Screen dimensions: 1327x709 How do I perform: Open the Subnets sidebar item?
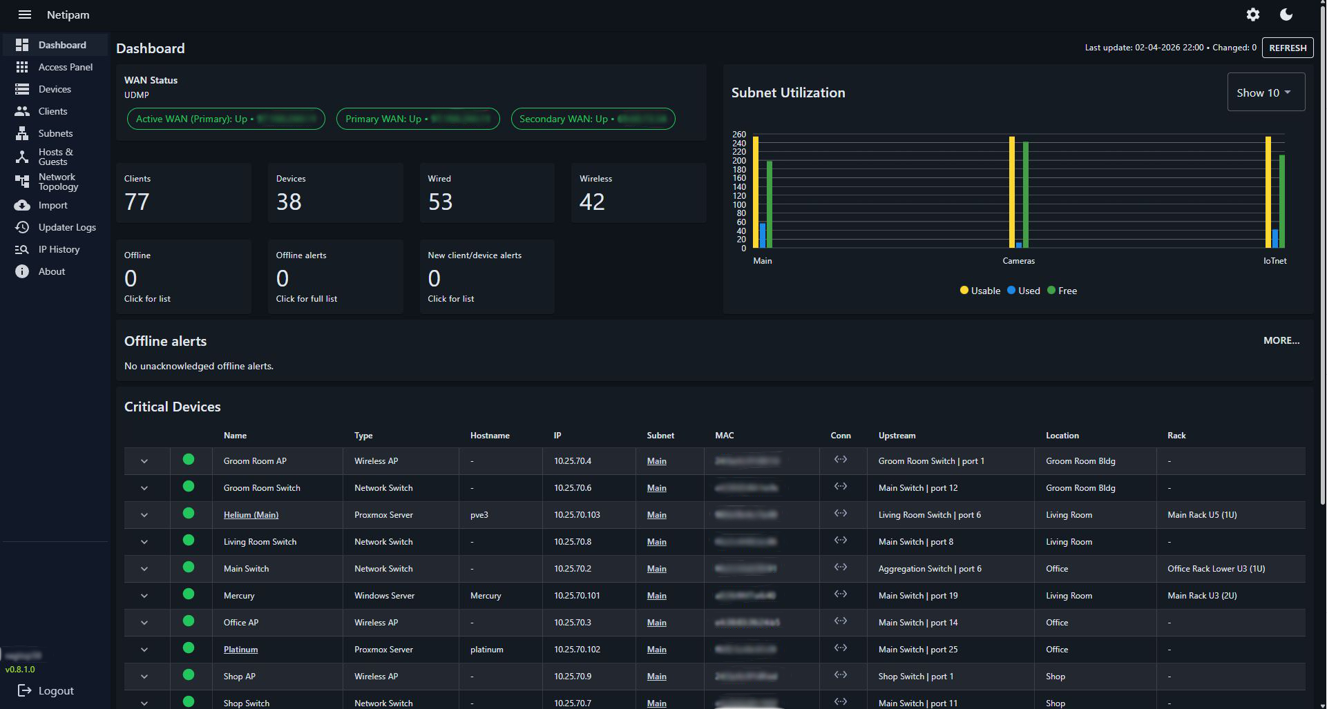pyautogui.click(x=55, y=133)
